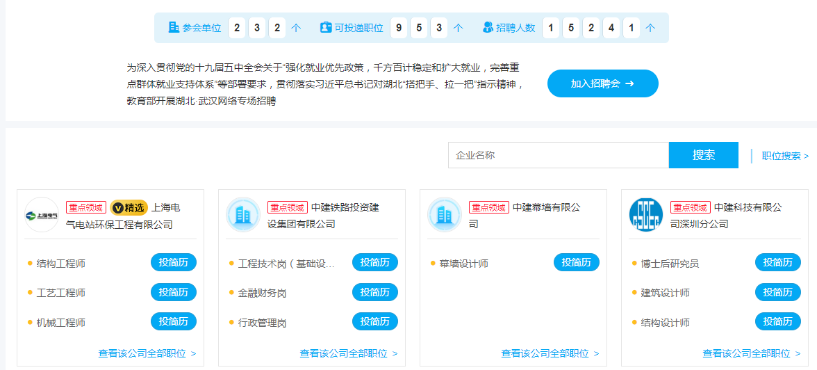Click the 招聘人数 people icon
This screenshot has width=817, height=370.
pos(488,28)
